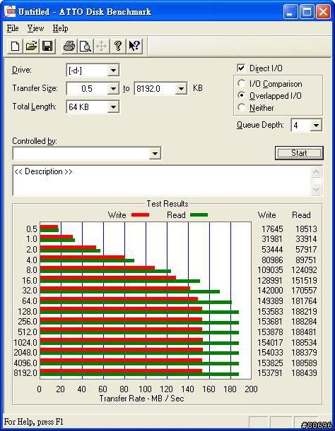Click the 1024.0 transfer size row label
Screen dimensions: 335x431
(x=25, y=343)
